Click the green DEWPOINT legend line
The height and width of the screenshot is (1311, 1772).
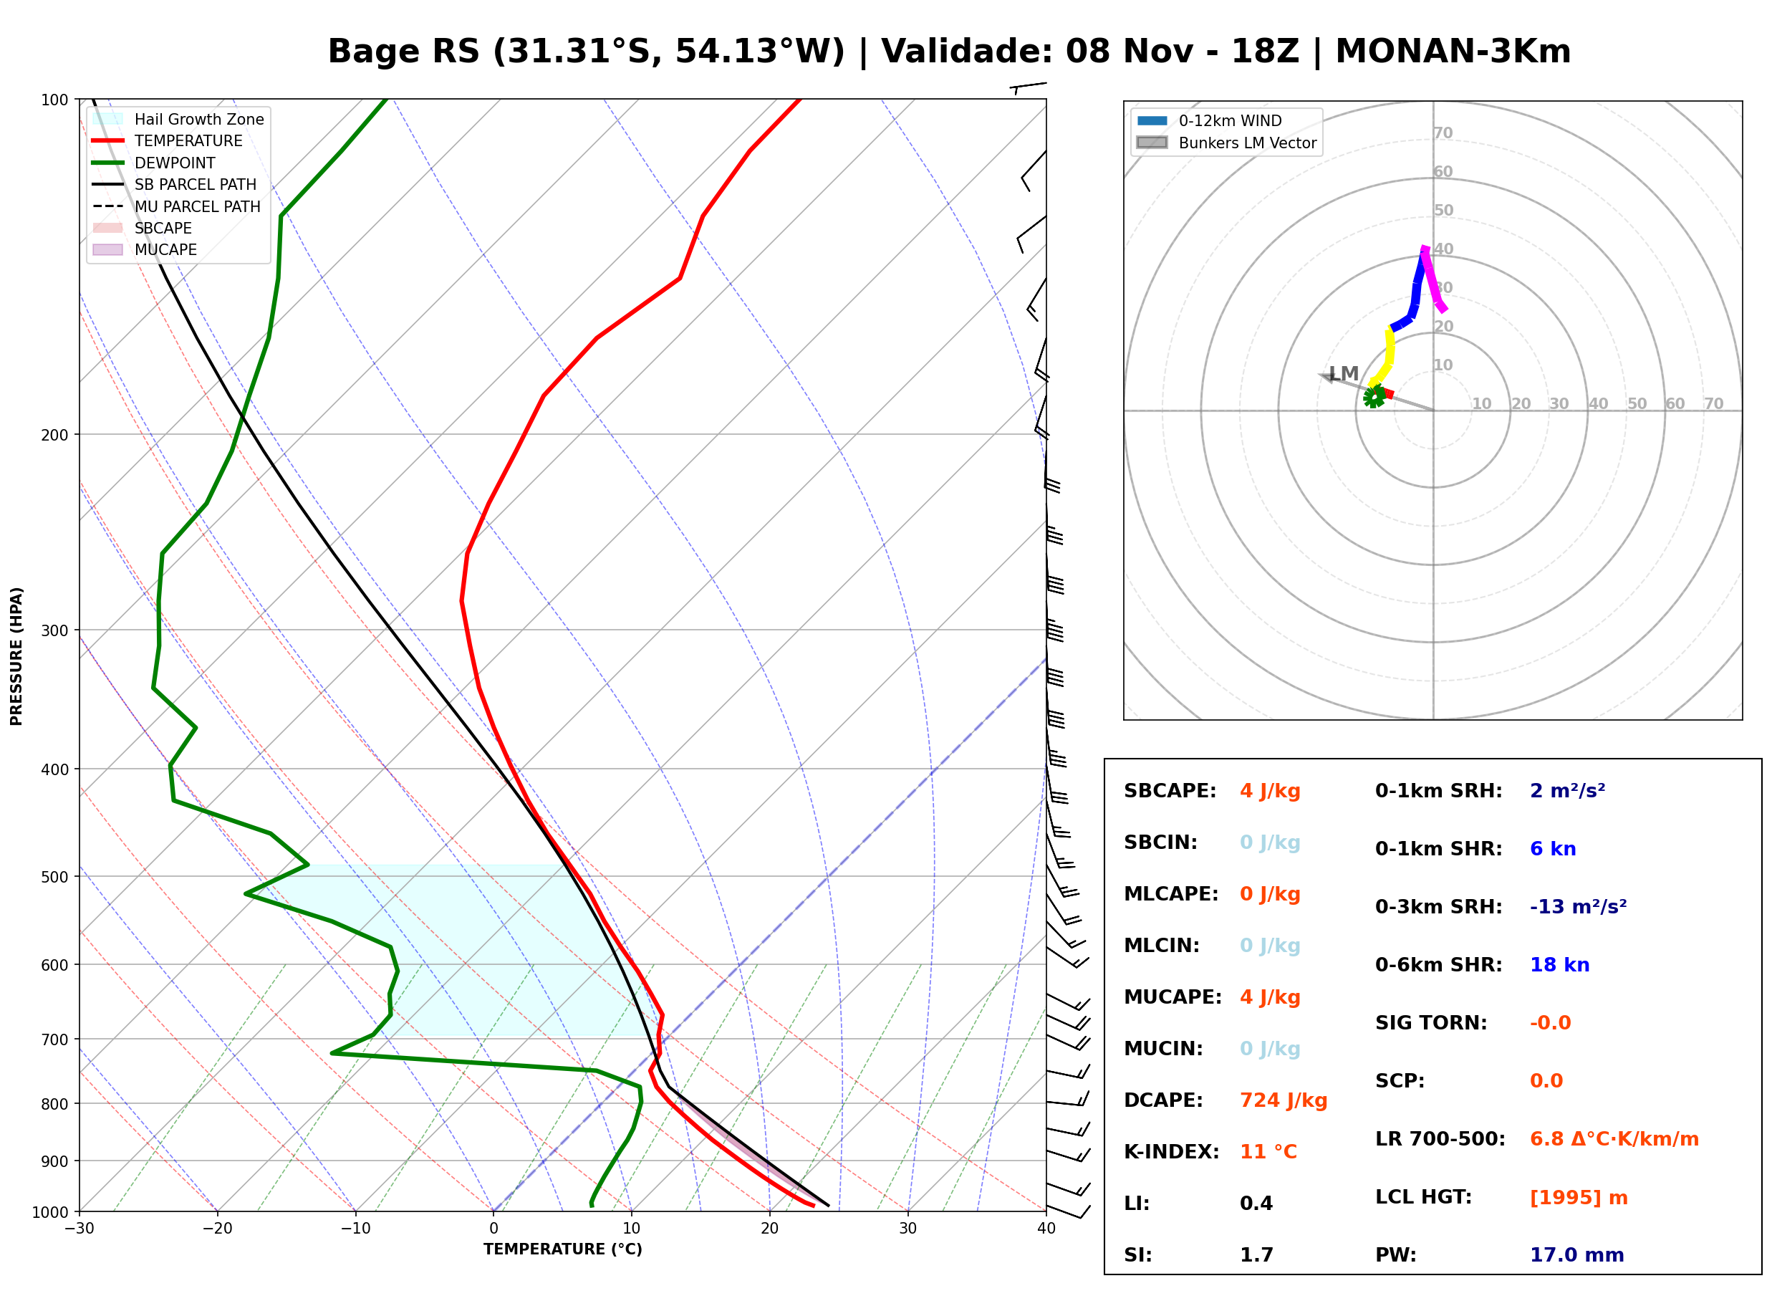point(108,163)
